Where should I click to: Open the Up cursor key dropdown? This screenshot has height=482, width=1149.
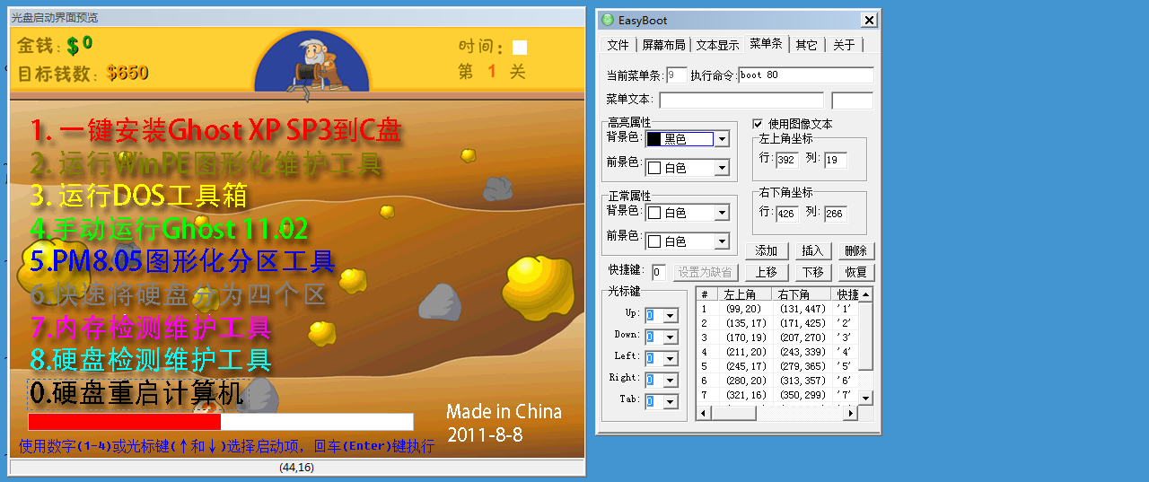pos(670,315)
